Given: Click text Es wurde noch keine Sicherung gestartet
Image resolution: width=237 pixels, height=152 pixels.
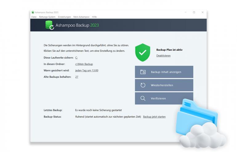Looking at the screenshot, I should click(x=98, y=110).
